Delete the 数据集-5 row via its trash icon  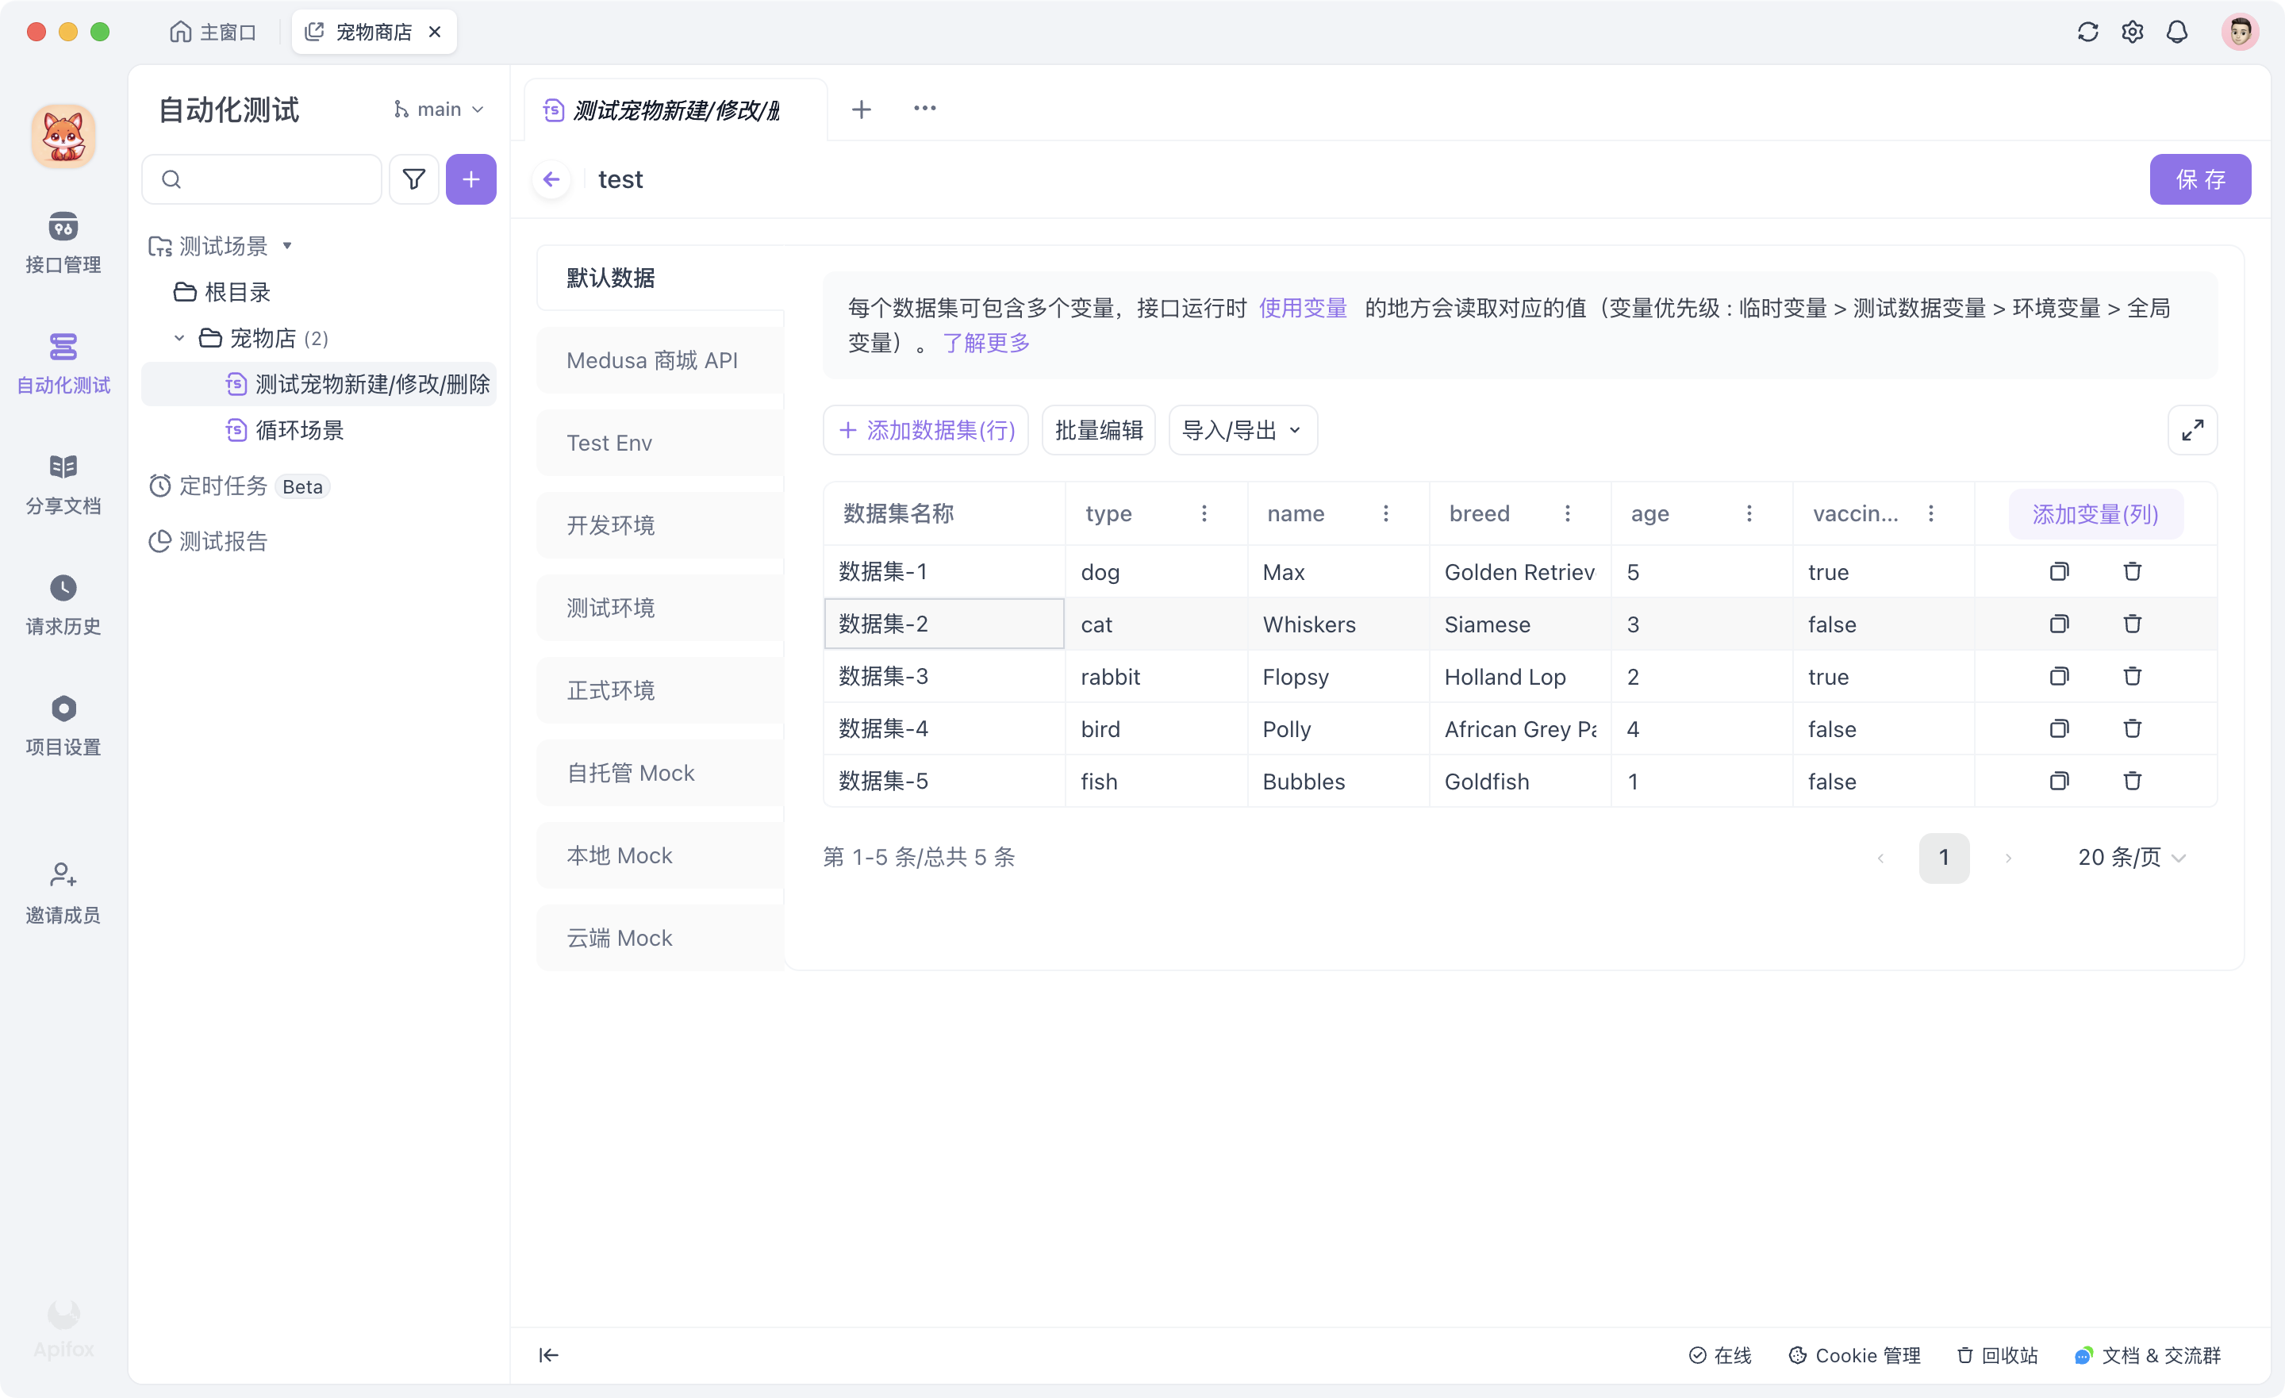coord(2132,780)
